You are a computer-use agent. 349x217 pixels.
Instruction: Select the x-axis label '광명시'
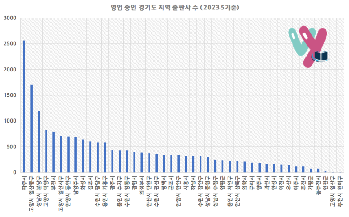click(x=135, y=183)
